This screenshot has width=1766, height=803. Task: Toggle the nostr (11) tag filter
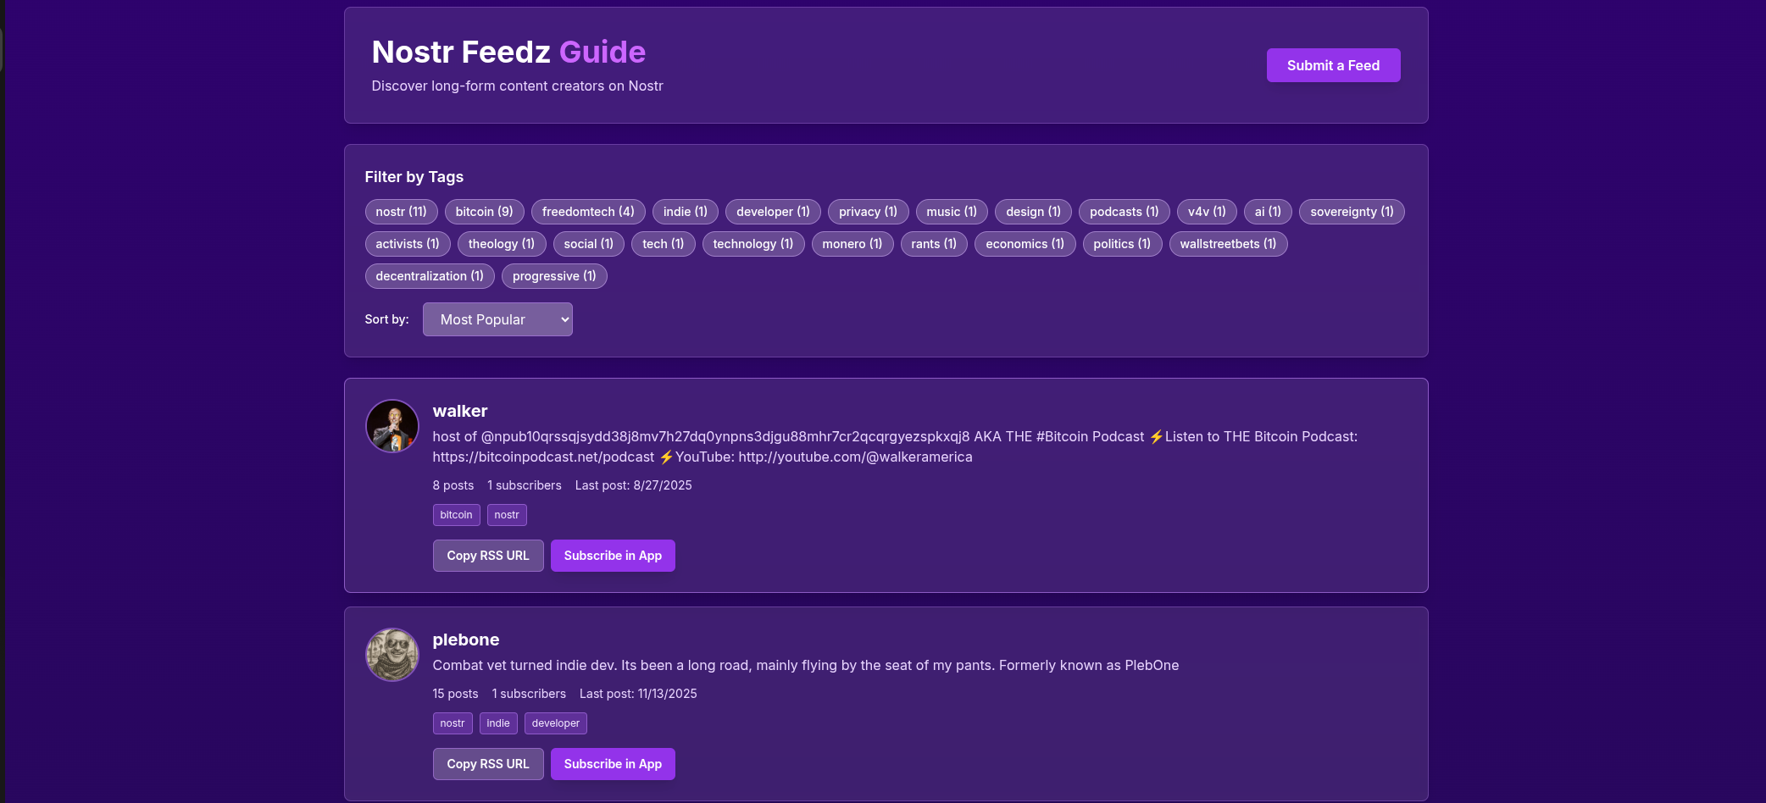(401, 212)
